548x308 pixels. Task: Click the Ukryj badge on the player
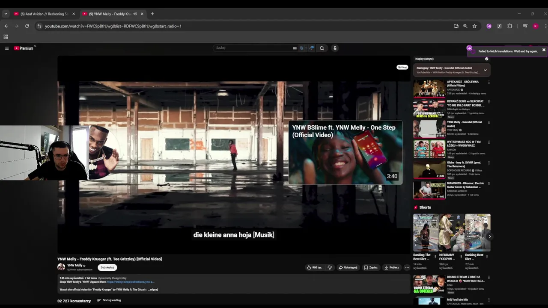pyautogui.click(x=402, y=67)
